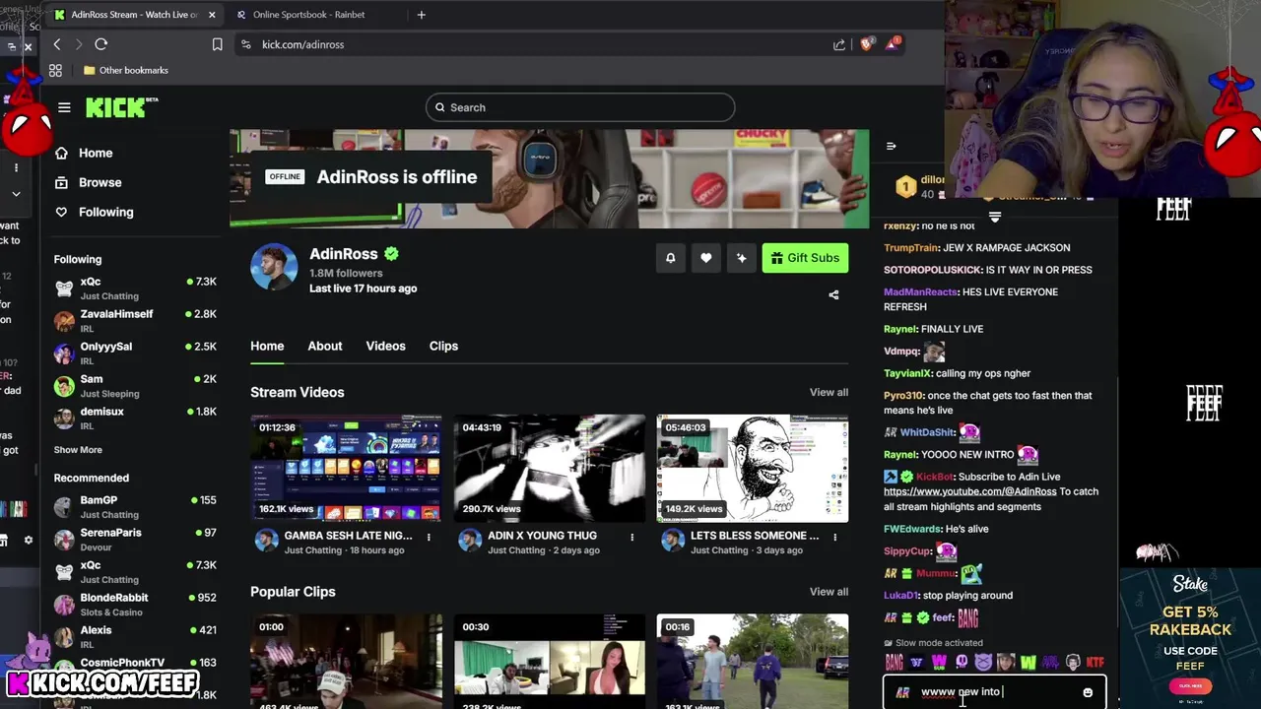Open the Brave shields icon

point(866,43)
